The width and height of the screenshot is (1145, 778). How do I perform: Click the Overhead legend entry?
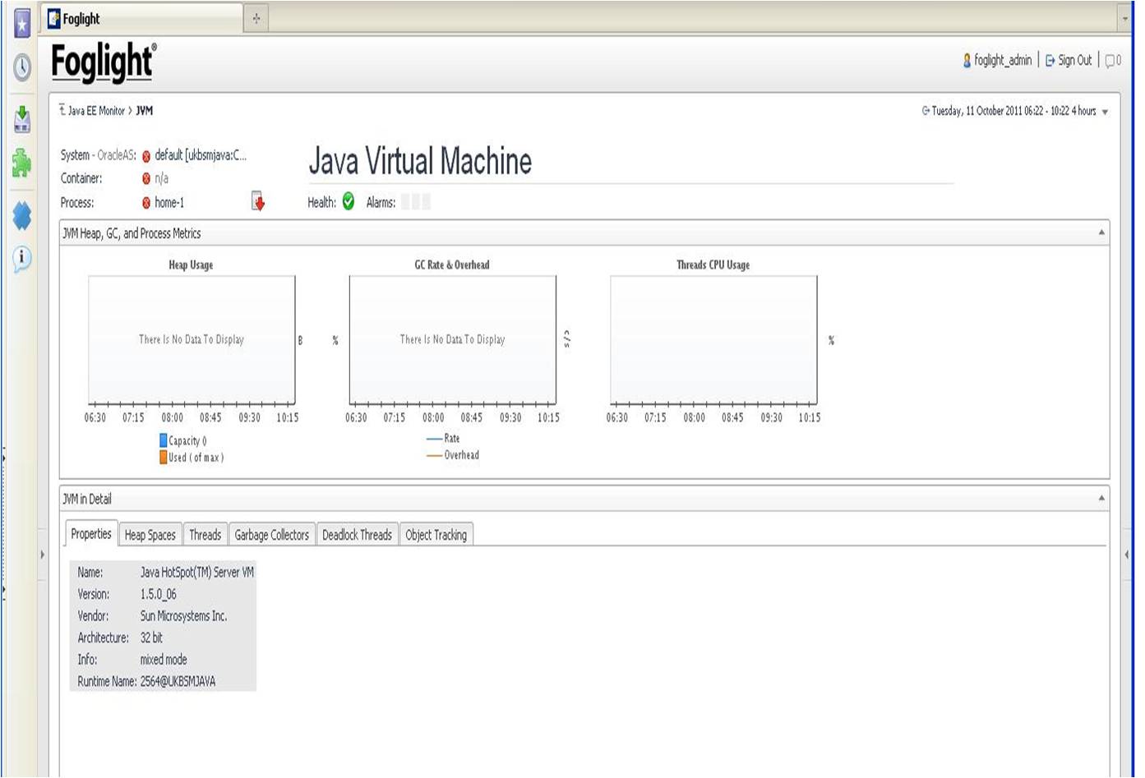[453, 455]
